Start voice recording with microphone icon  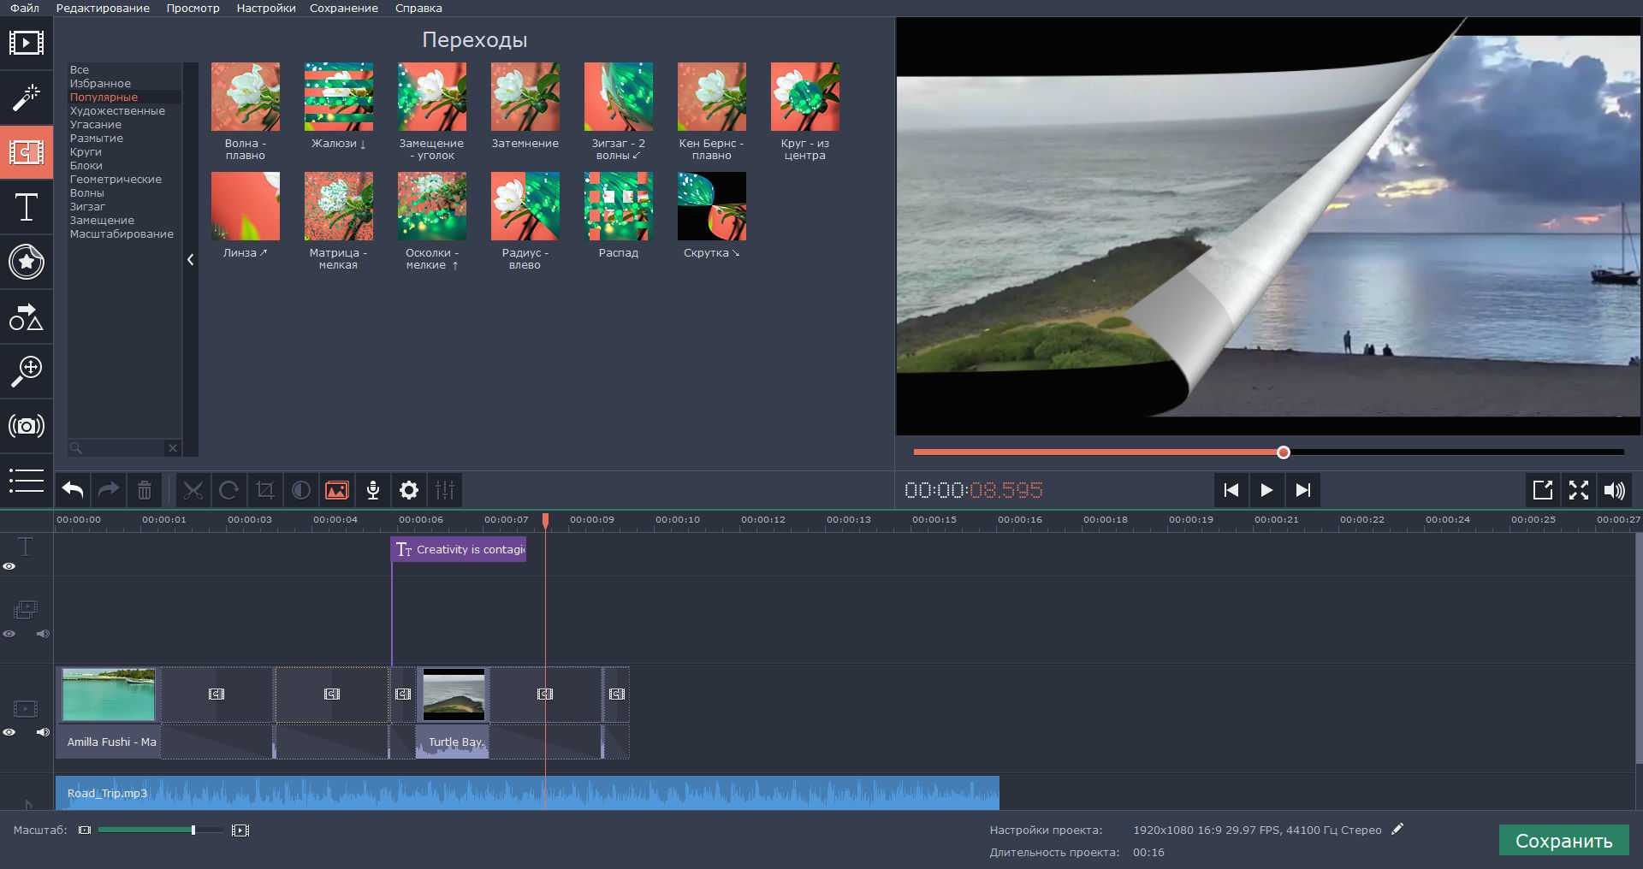tap(373, 490)
